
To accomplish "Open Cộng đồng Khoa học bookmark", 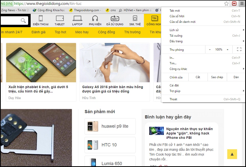I will [49, 10].
